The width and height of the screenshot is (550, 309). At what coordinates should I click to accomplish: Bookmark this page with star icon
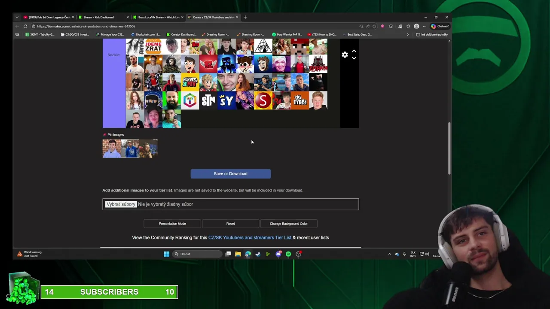pyautogui.click(x=374, y=26)
